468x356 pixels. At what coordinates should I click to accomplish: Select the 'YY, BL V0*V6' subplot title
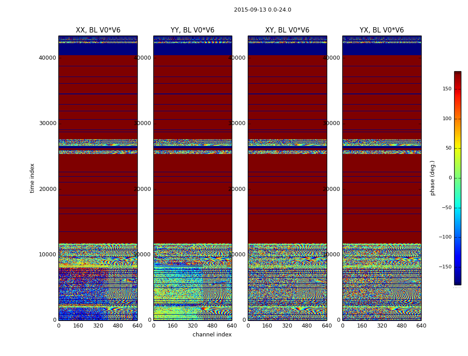(x=193, y=30)
